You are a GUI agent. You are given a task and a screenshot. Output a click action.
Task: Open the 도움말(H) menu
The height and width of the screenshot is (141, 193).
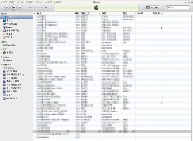pyautogui.click(x=58, y=2)
